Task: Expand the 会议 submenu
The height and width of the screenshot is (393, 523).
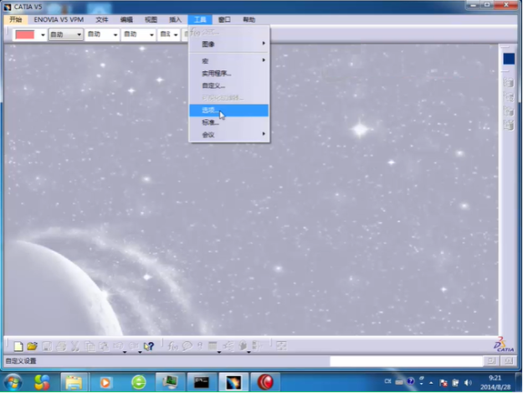Action: pos(228,135)
